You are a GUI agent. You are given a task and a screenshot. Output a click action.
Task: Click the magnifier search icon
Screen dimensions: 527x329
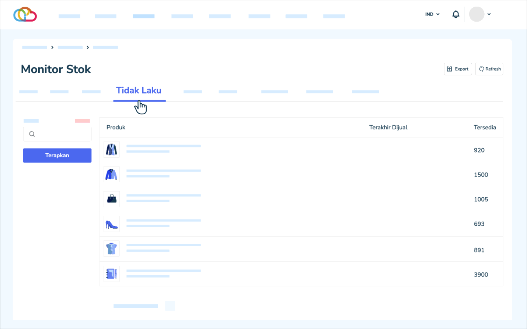[32, 134]
